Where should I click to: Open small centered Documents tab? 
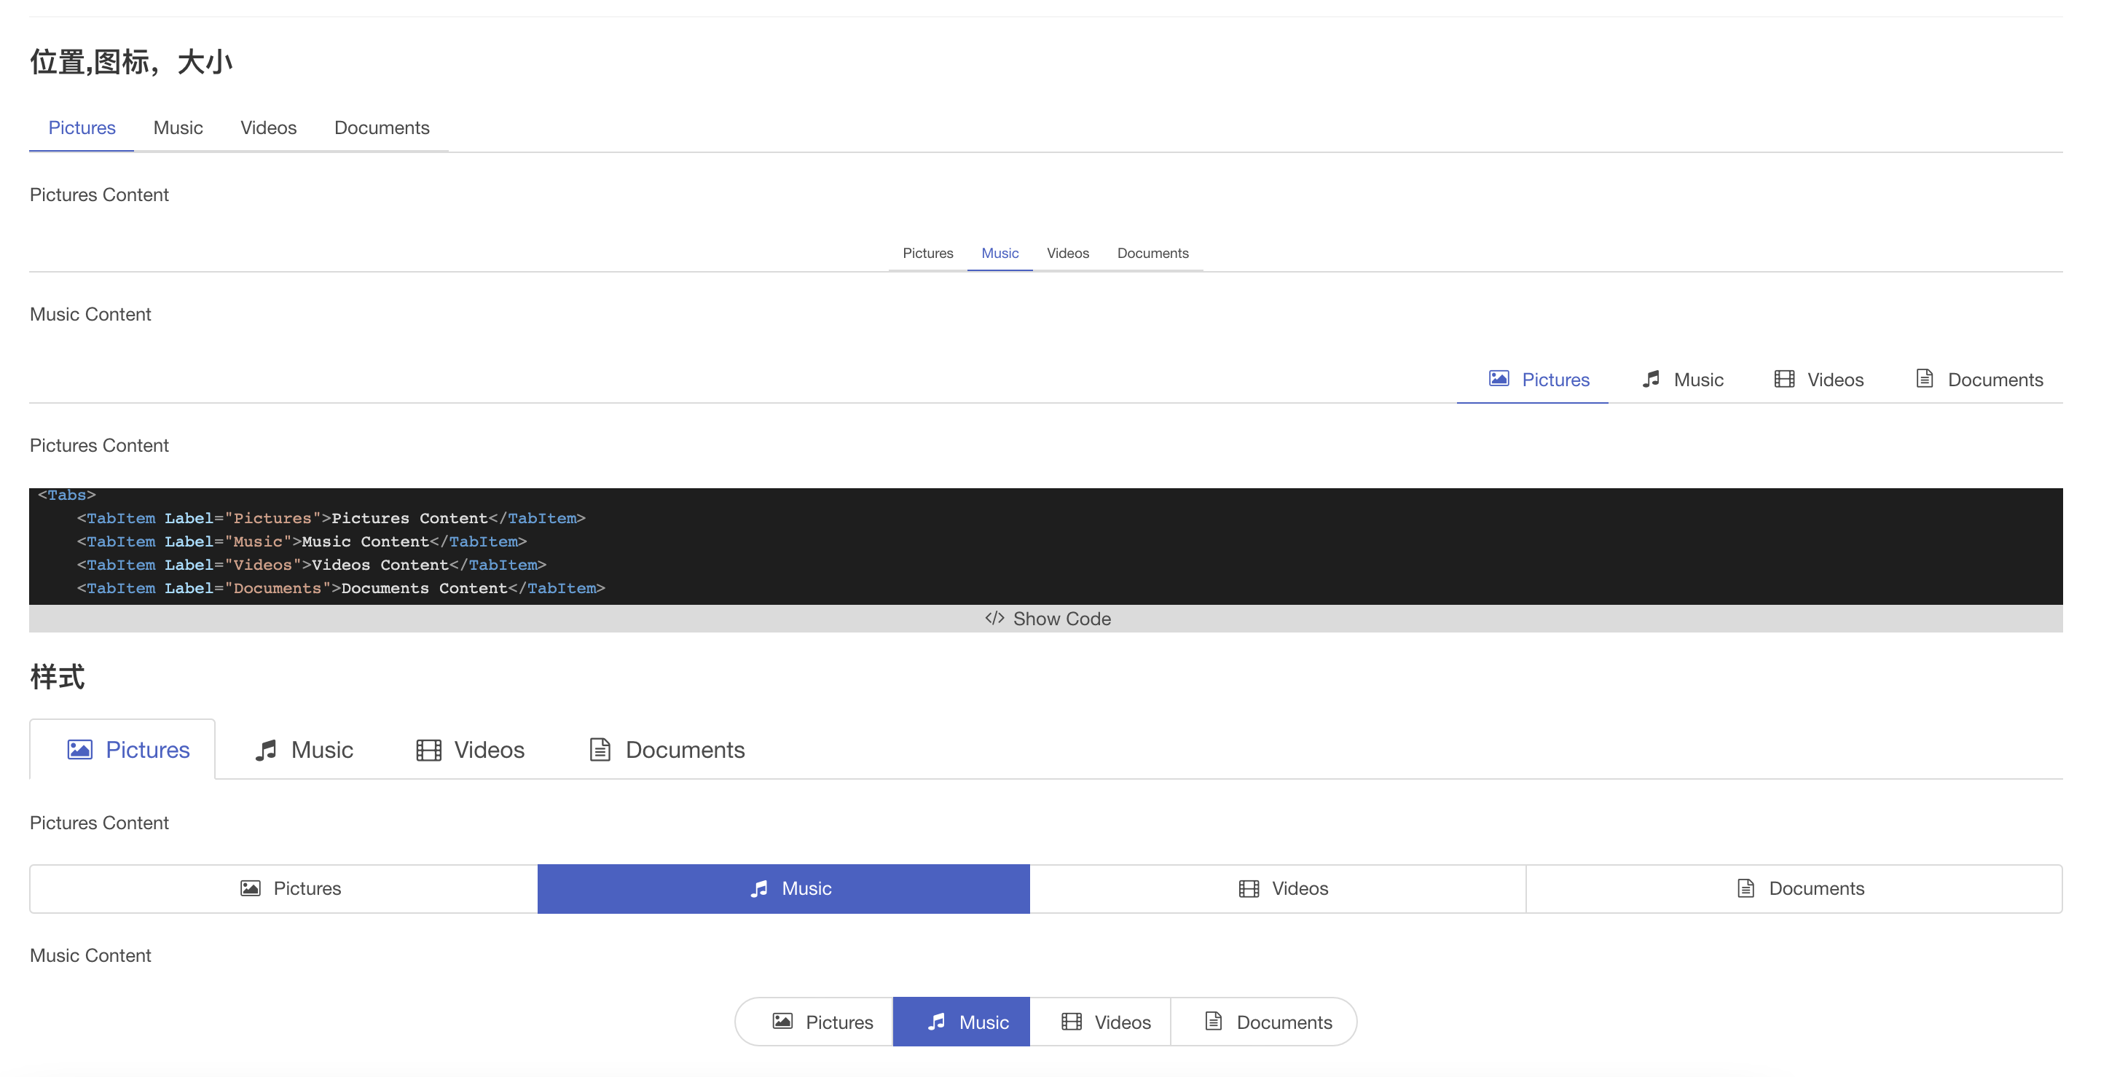(x=1152, y=253)
